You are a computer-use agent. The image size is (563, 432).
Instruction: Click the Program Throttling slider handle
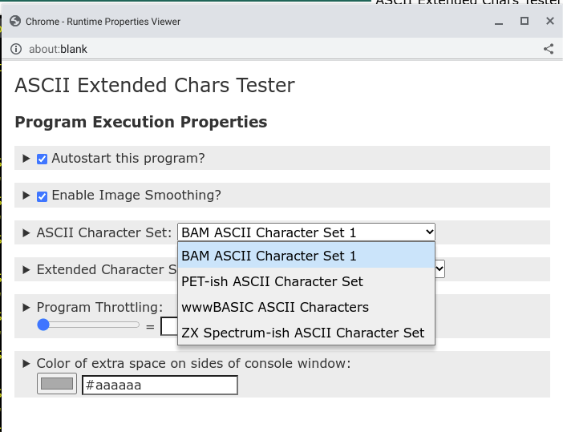click(43, 325)
